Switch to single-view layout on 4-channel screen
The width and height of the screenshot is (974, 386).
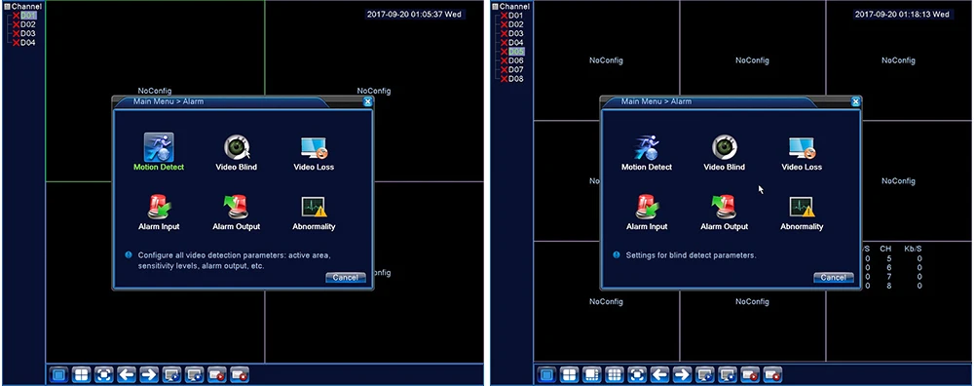point(58,375)
